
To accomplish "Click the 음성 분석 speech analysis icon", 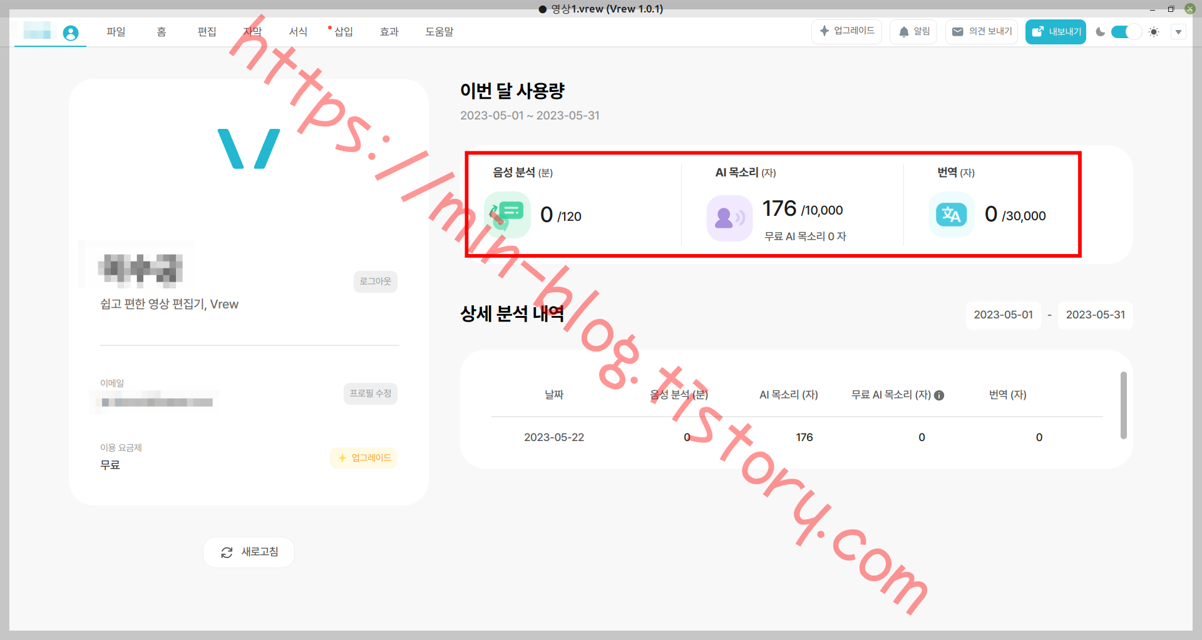I will point(507,215).
